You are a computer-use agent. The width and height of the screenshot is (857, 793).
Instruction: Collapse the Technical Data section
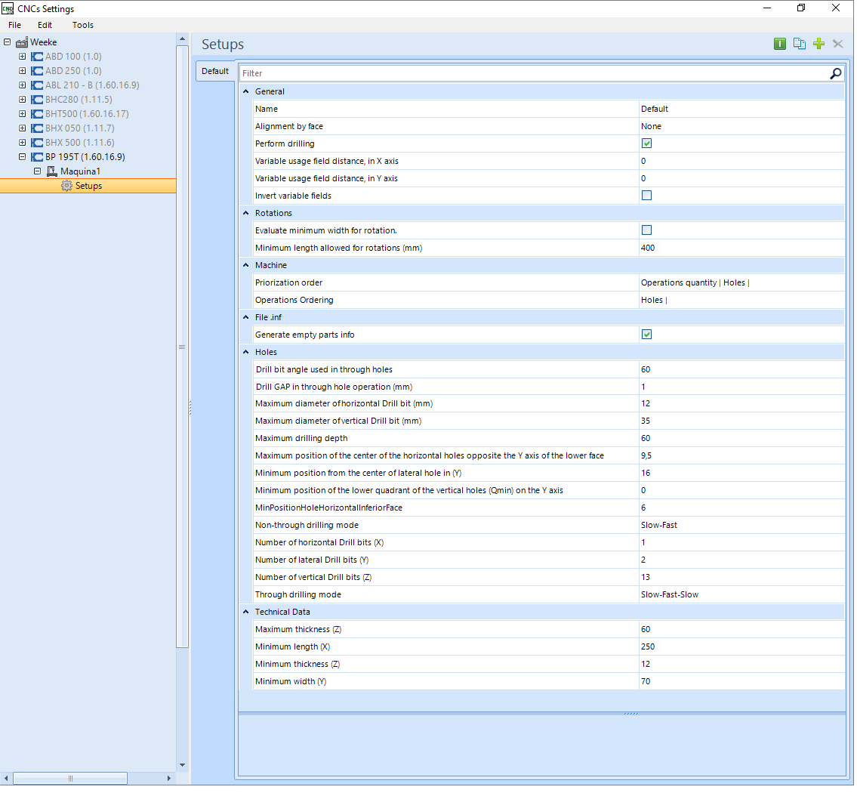(x=246, y=613)
